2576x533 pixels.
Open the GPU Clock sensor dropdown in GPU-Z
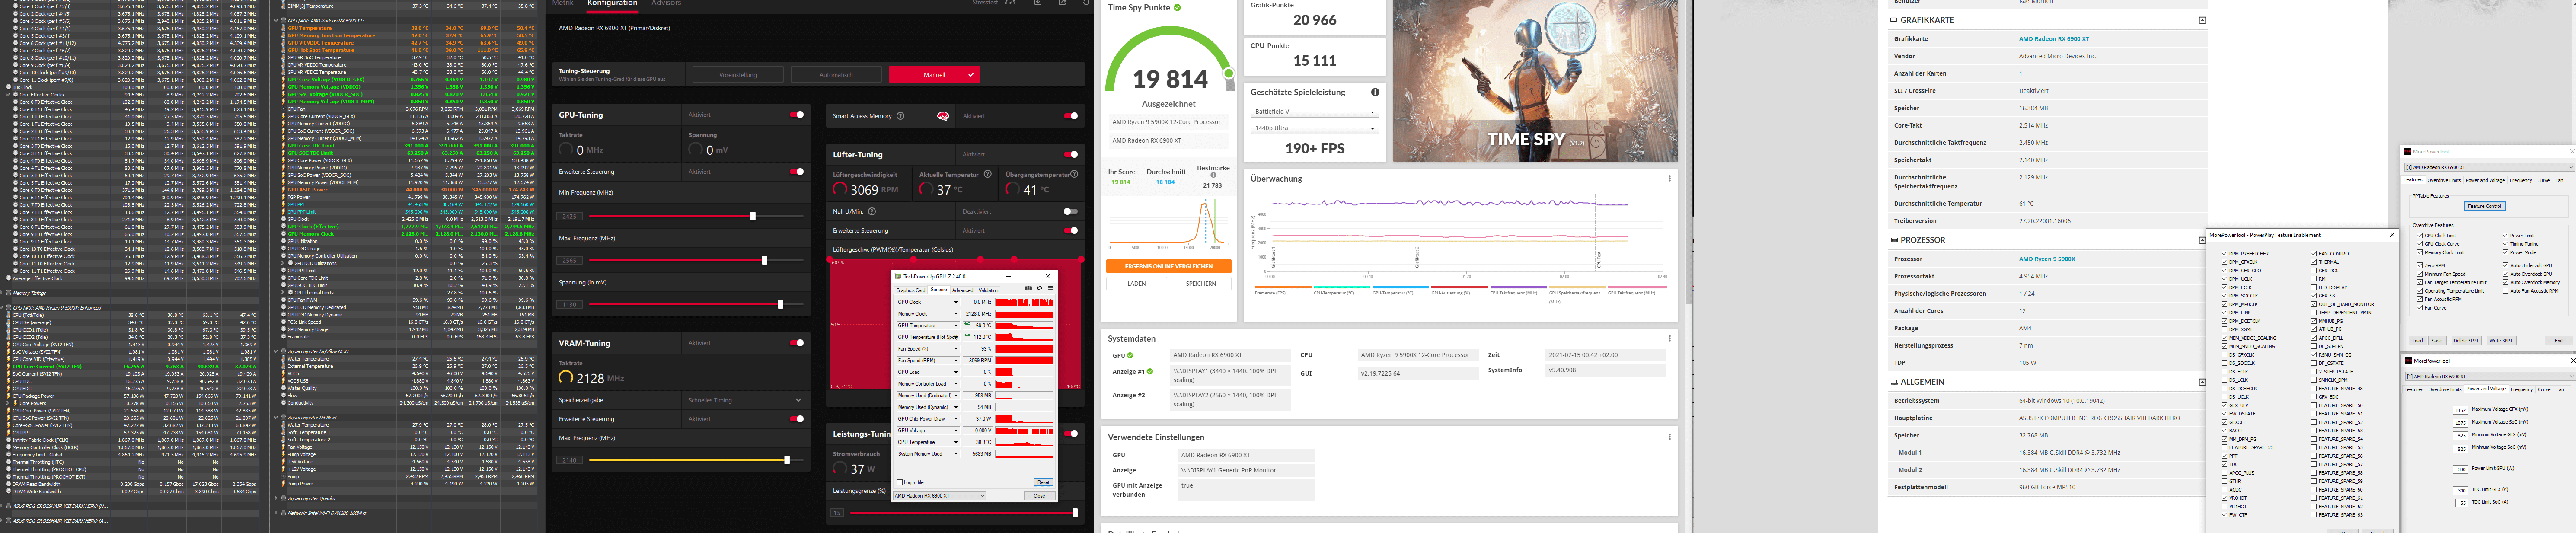(928, 302)
